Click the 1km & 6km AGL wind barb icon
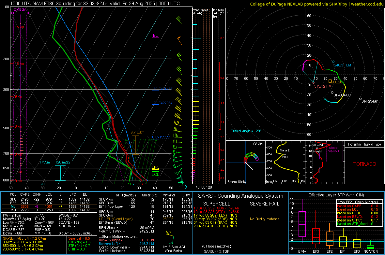385x255 pixels. click(x=170, y=237)
